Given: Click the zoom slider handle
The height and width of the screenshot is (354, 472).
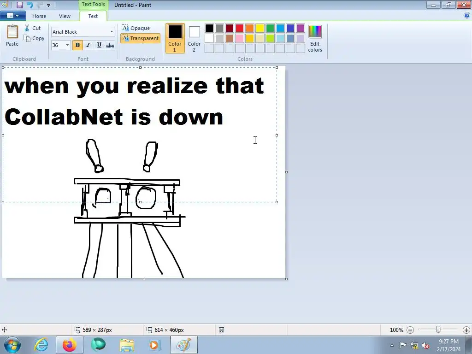Looking at the screenshot, I should pyautogui.click(x=438, y=330).
